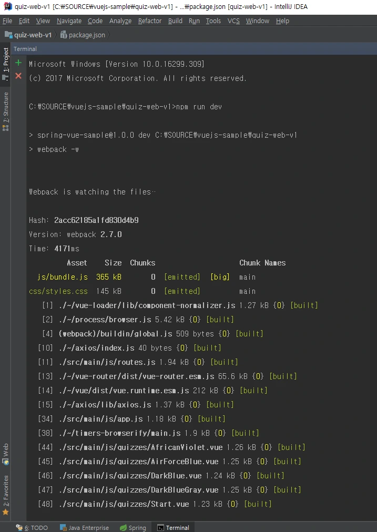Click 'Webpack is watching the files' text

point(93,192)
